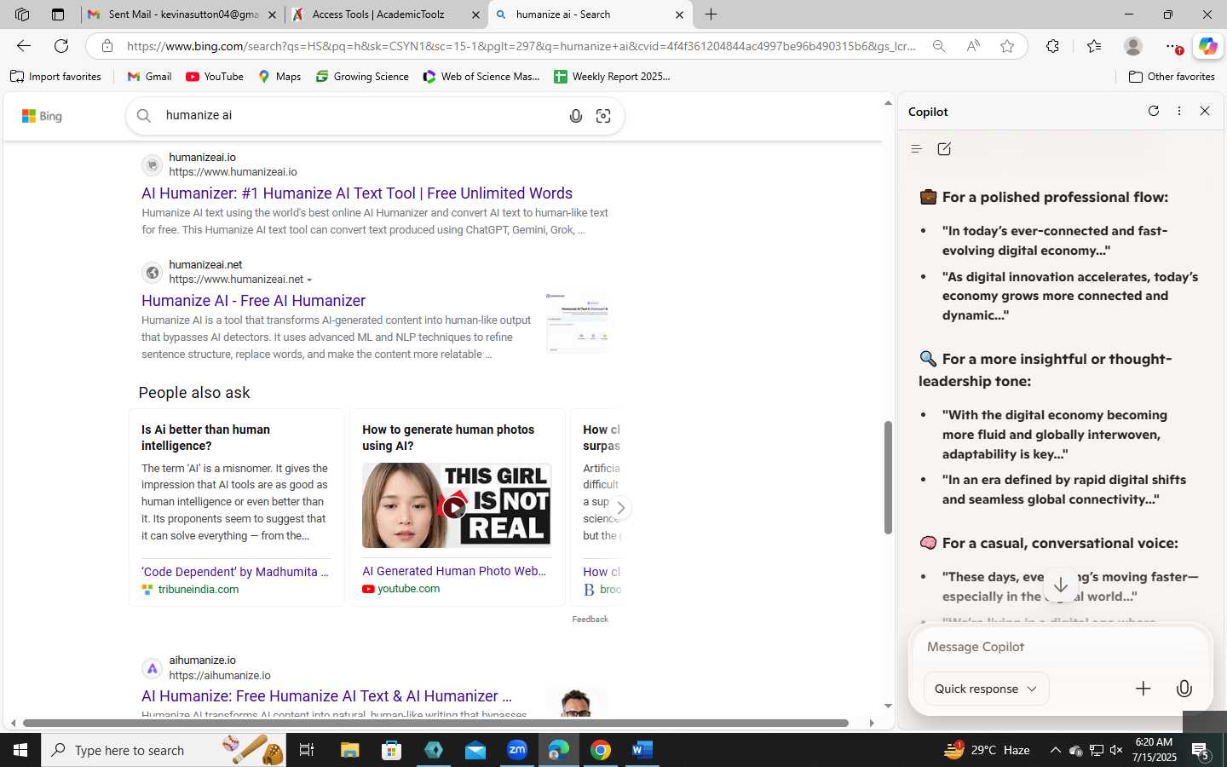The height and width of the screenshot is (767, 1227).
Task: Open Growing Science bookmark
Action: [362, 77]
